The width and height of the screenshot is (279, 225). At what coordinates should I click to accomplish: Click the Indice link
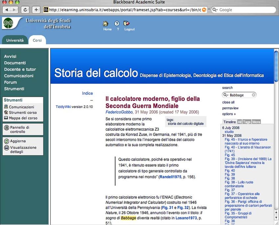click(x=87, y=93)
